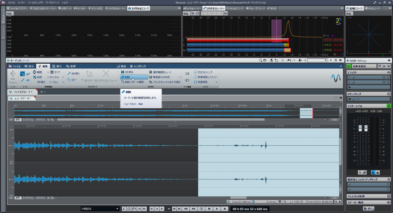The height and width of the screenshot is (213, 393).
Task: Select the 切り取る (crop) icon in the ribbon
Action: tap(123, 72)
